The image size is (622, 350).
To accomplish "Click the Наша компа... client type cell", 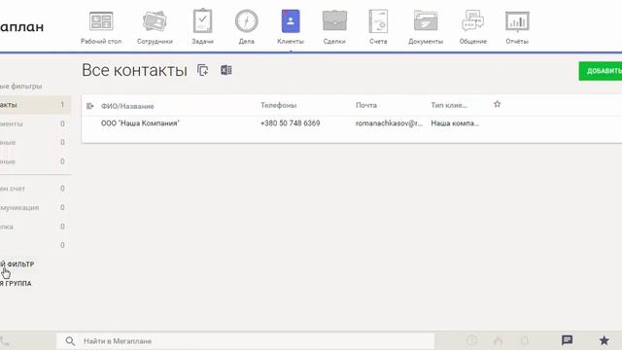I will (455, 123).
